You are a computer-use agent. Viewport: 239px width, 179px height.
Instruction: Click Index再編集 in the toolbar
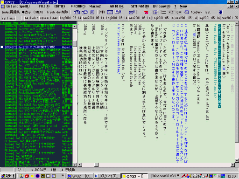11,12
